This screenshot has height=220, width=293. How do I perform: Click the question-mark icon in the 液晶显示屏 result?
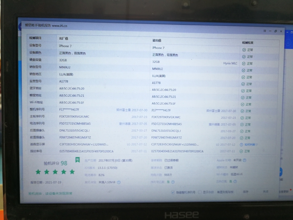click(x=241, y=145)
